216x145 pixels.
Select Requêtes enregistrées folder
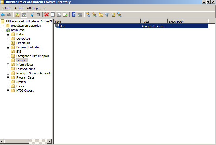pos(26,26)
